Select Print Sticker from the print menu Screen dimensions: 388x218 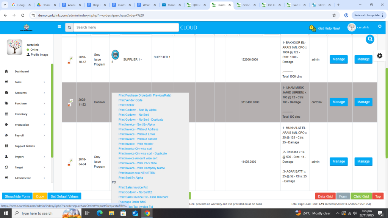[x=126, y=105]
